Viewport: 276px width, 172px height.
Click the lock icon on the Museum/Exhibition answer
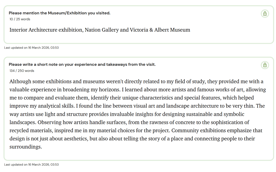click(265, 14)
